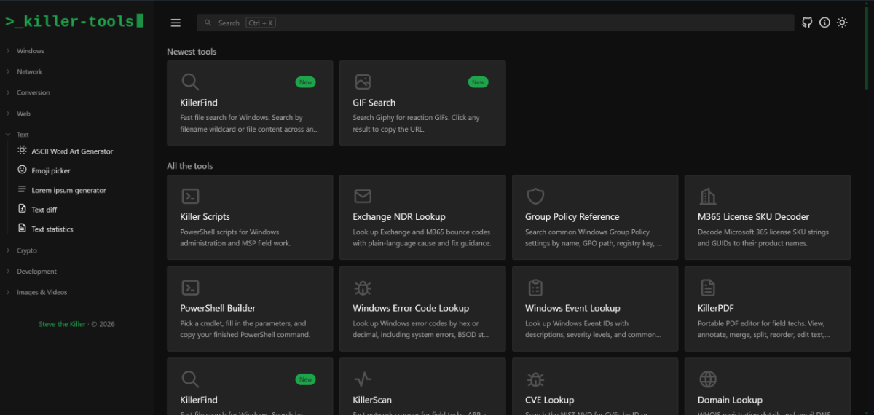Click the Emoji picker smiley icon
The image size is (874, 415).
pos(22,170)
